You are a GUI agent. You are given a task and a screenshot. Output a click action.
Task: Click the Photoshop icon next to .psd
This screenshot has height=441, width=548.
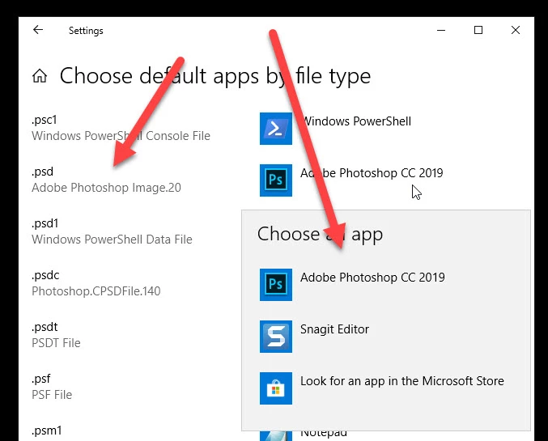click(x=276, y=180)
